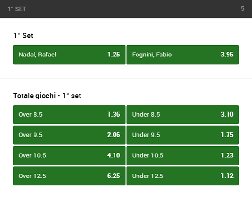This screenshot has width=252, height=198.
Task: Add Under 10.5 at odds 1.23
Action: click(x=183, y=155)
